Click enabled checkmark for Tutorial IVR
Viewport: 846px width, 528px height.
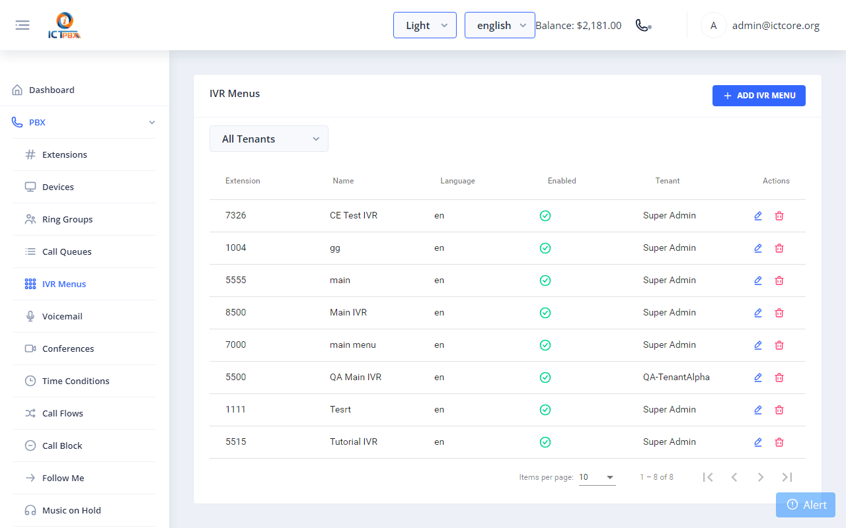coord(545,442)
